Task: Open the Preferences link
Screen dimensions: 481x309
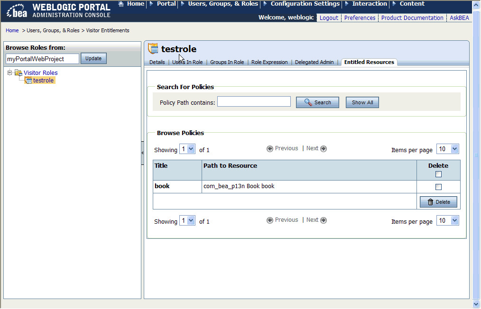Action: coord(360,18)
